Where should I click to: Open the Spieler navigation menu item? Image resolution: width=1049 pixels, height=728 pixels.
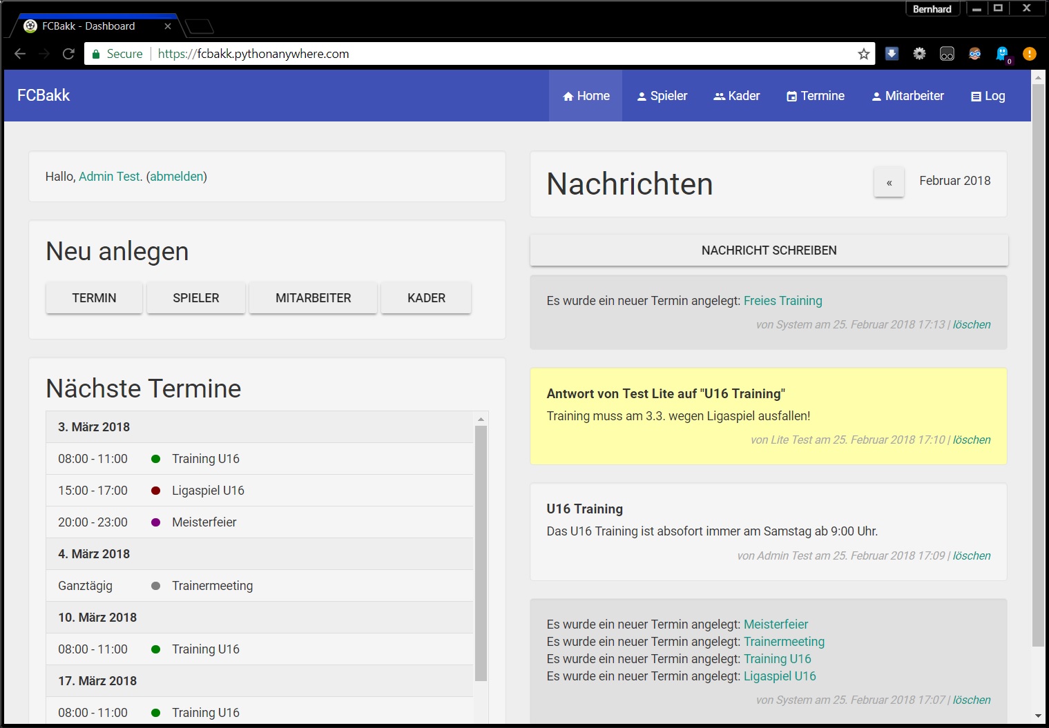click(662, 96)
